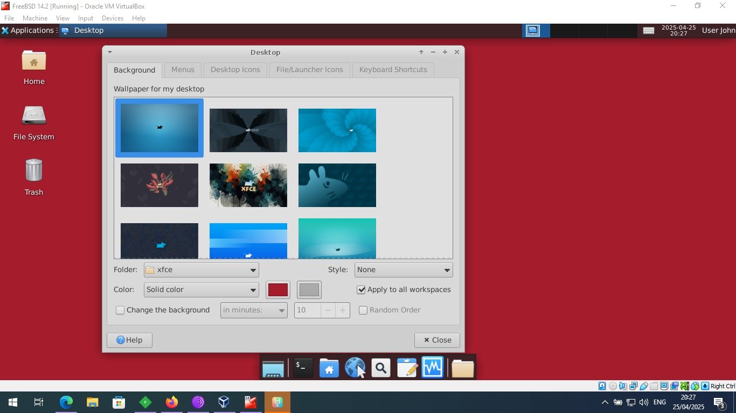
Task: Launch the application finder magnifier icon
Action: tap(381, 368)
